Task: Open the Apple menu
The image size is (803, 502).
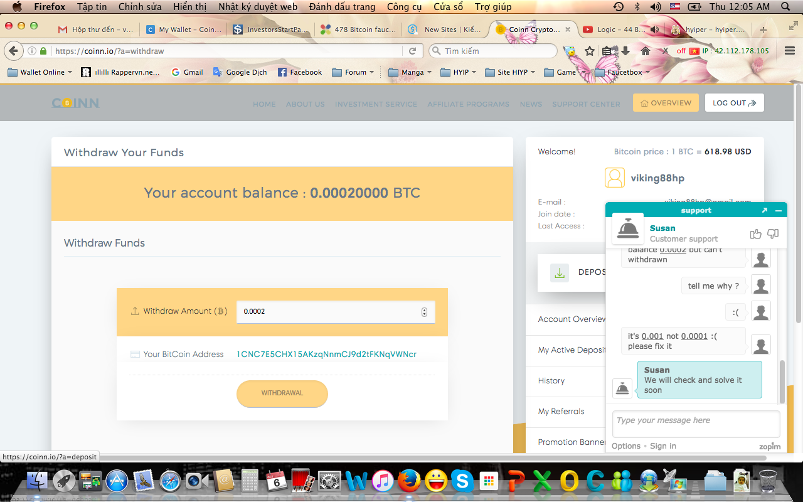Action: [17, 7]
